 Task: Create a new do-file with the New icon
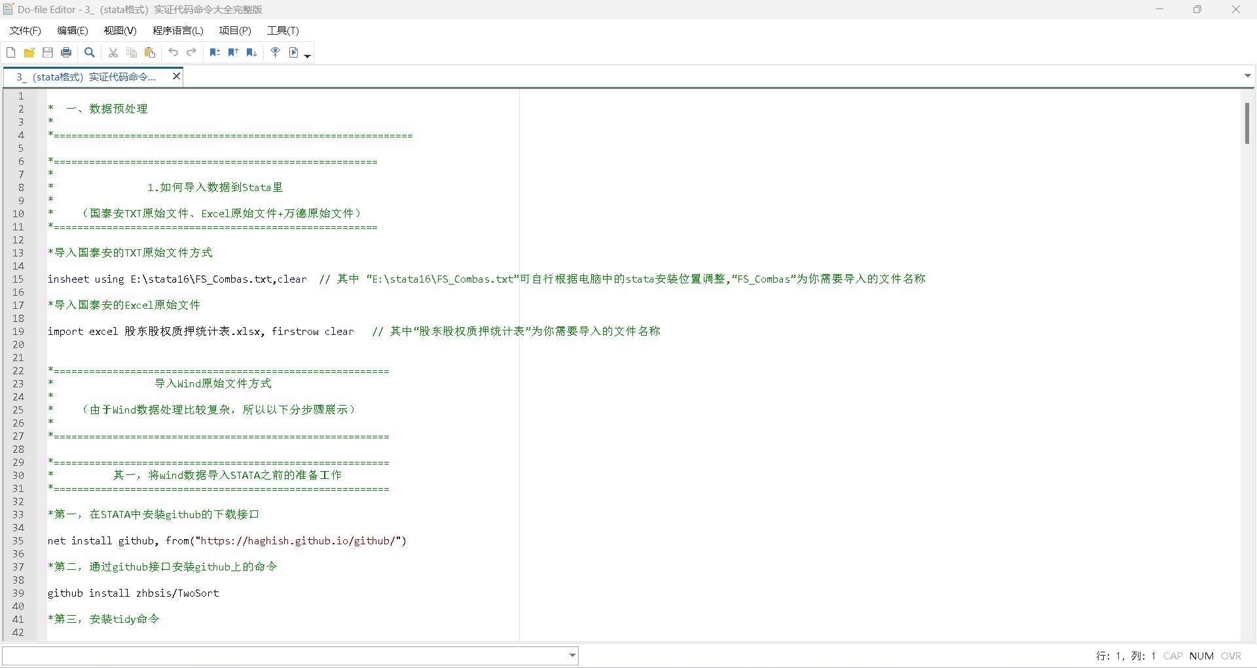(x=11, y=52)
